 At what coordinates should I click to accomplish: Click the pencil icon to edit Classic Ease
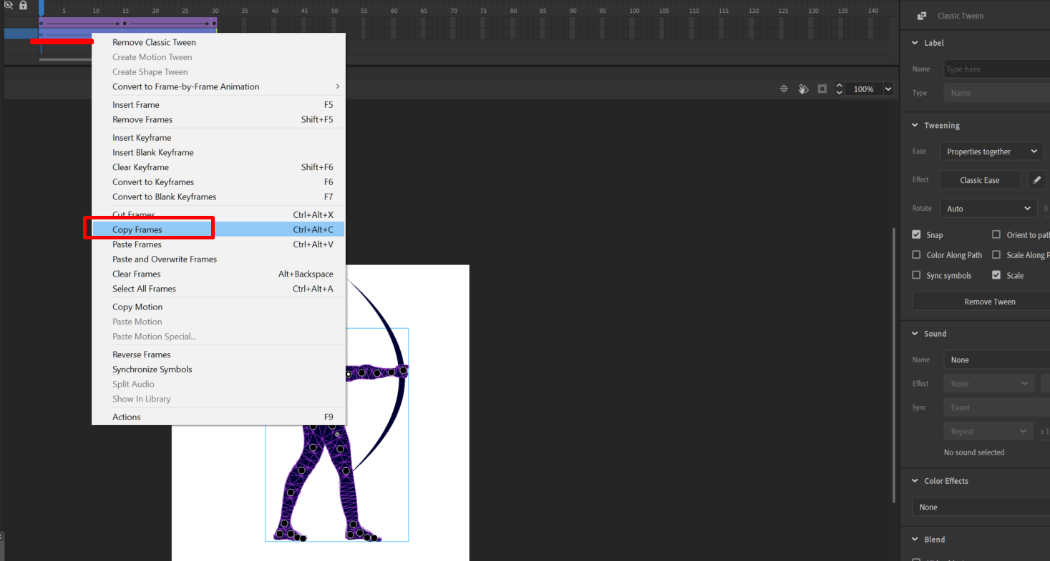1036,179
